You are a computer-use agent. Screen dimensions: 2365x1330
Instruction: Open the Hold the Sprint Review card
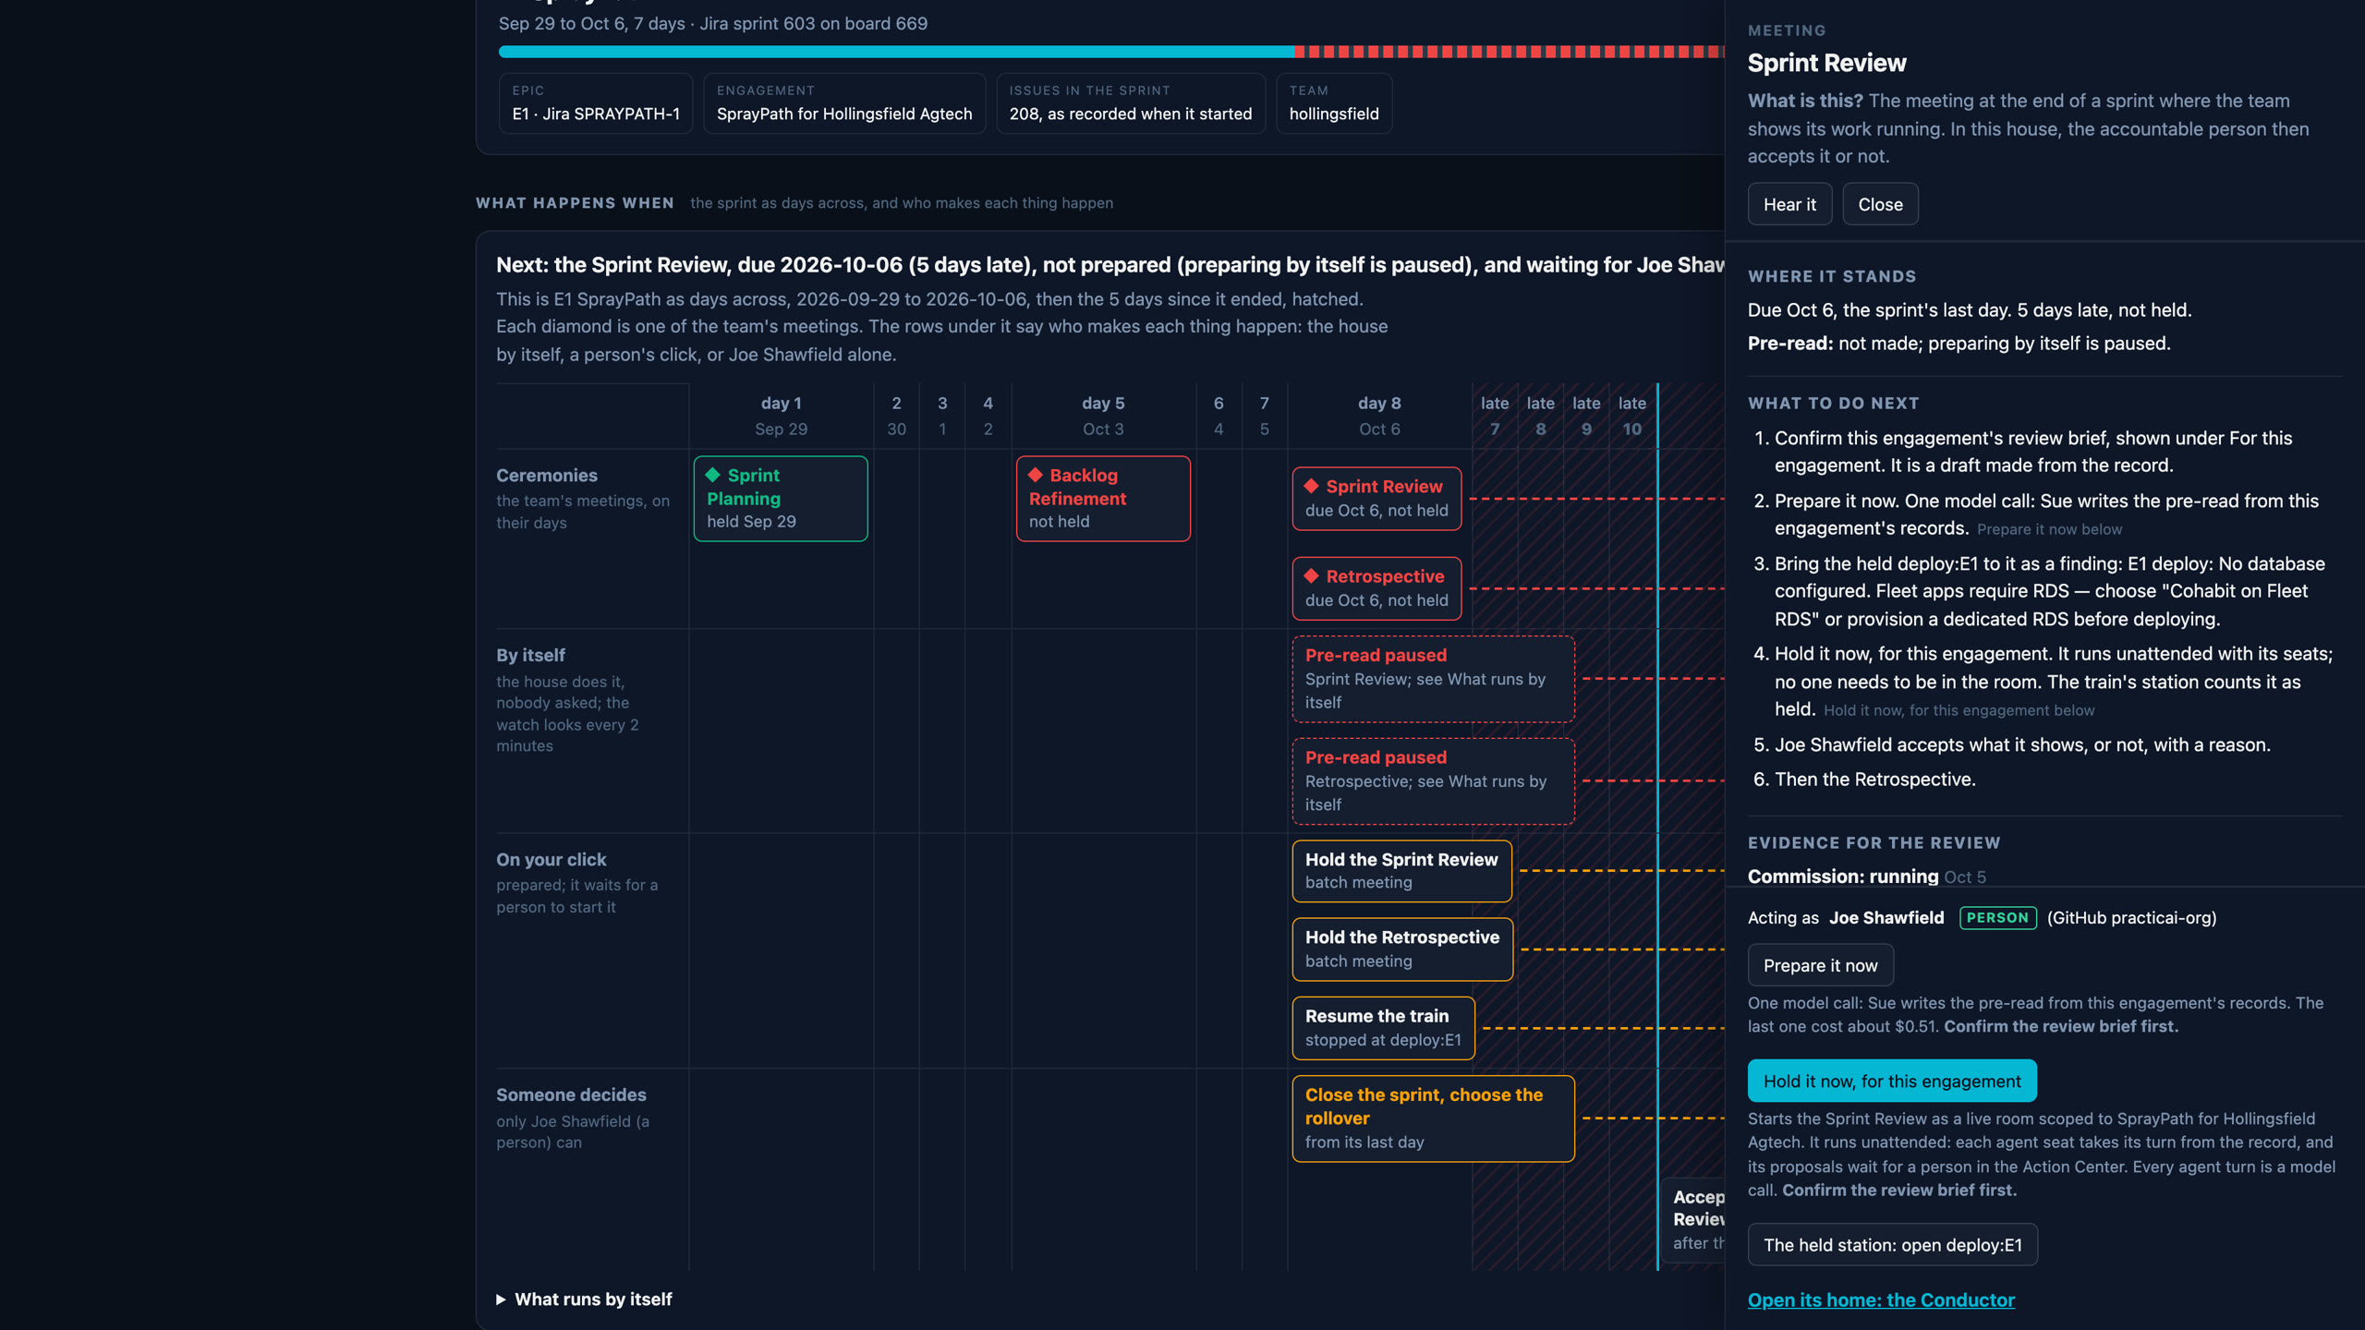(1401, 871)
